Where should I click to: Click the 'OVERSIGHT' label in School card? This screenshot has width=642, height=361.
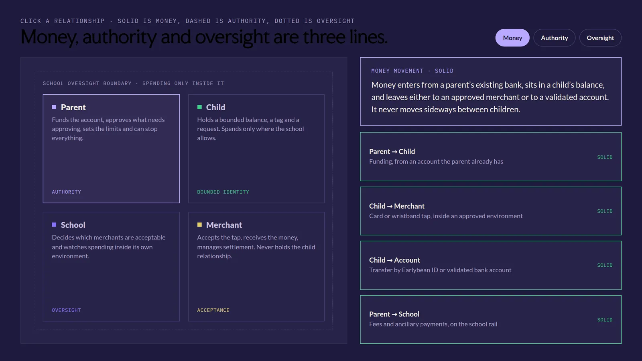click(x=66, y=310)
